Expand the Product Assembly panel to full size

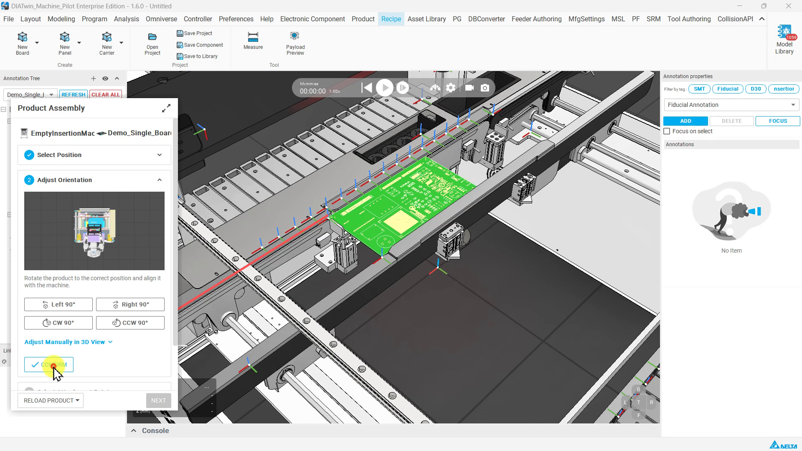pos(166,108)
